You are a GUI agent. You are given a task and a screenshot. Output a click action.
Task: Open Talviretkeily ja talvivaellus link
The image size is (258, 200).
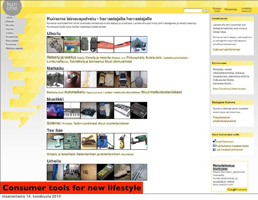[x=87, y=62]
